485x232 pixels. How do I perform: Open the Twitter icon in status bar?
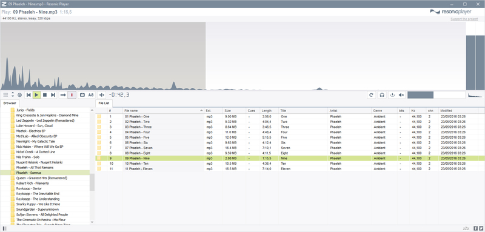click(x=481, y=228)
